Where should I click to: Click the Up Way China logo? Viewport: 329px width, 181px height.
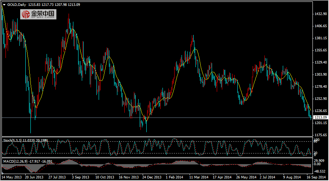point(38,14)
